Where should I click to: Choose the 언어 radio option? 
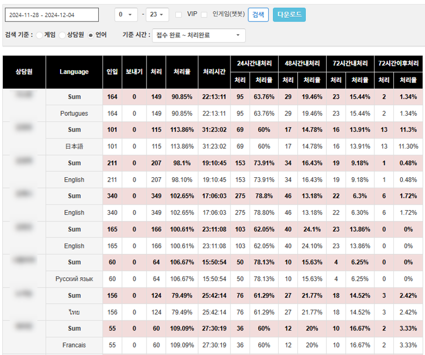coord(91,35)
